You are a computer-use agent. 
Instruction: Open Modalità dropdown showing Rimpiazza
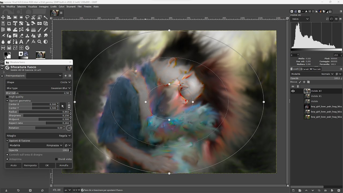[36, 145]
